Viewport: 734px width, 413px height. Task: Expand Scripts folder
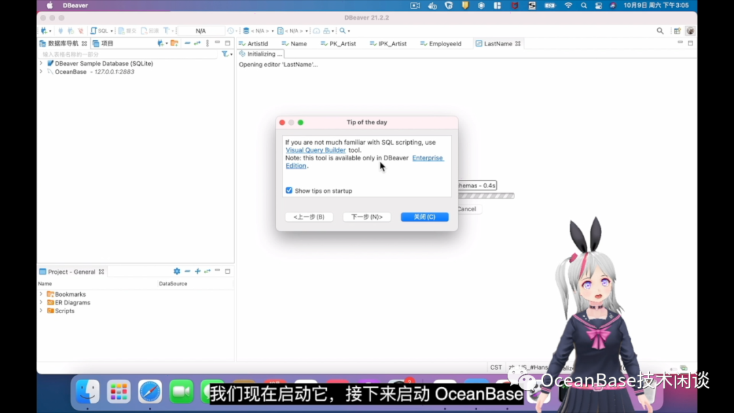pos(41,310)
